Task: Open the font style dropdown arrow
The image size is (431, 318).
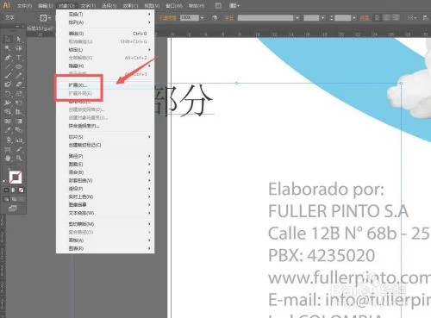Action: (x=323, y=18)
